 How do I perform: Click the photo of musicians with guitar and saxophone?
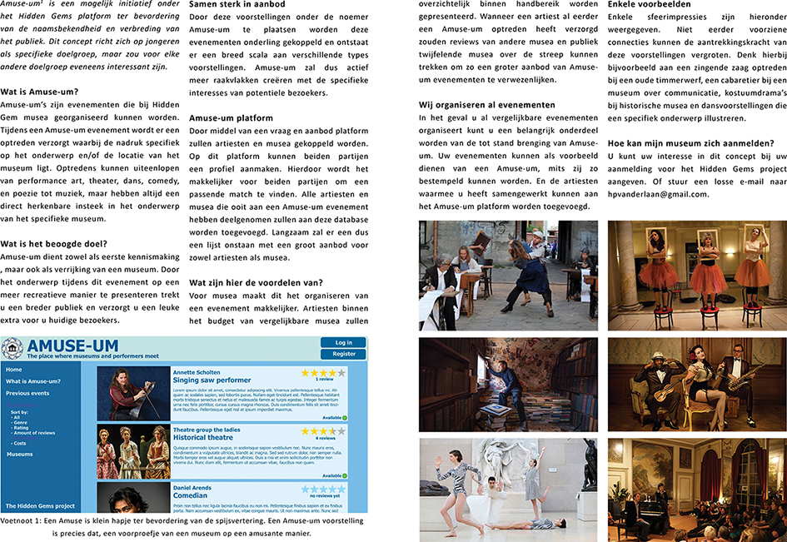click(x=697, y=385)
